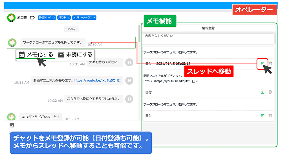
Task: Move to thread from the last memo
Action: [262, 116]
